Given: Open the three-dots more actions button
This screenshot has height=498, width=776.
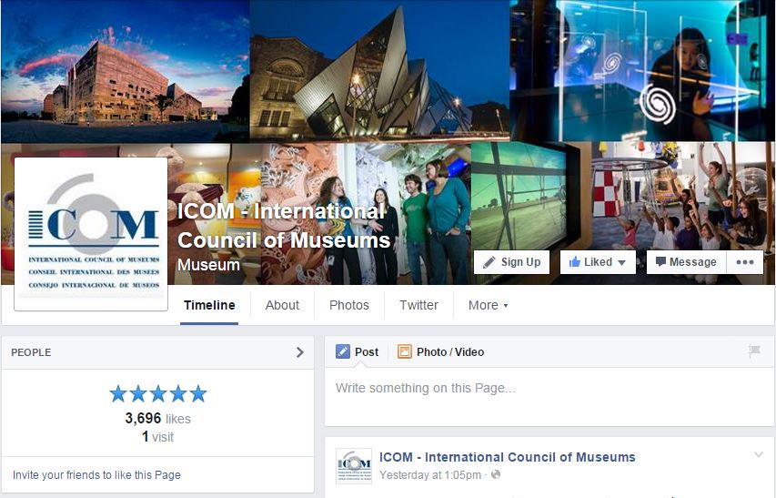Looking at the screenshot, I should click(x=745, y=262).
